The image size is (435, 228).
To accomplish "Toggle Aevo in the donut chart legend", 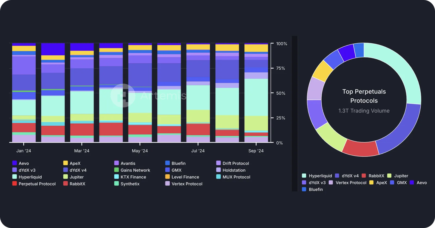I will pos(418,182).
